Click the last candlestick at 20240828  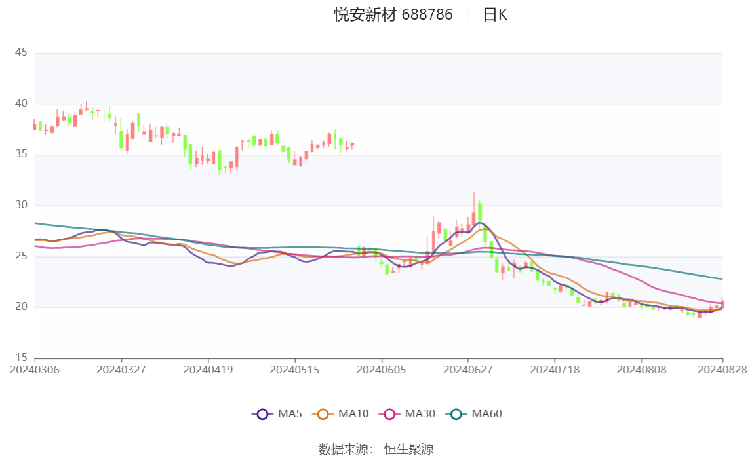(722, 303)
